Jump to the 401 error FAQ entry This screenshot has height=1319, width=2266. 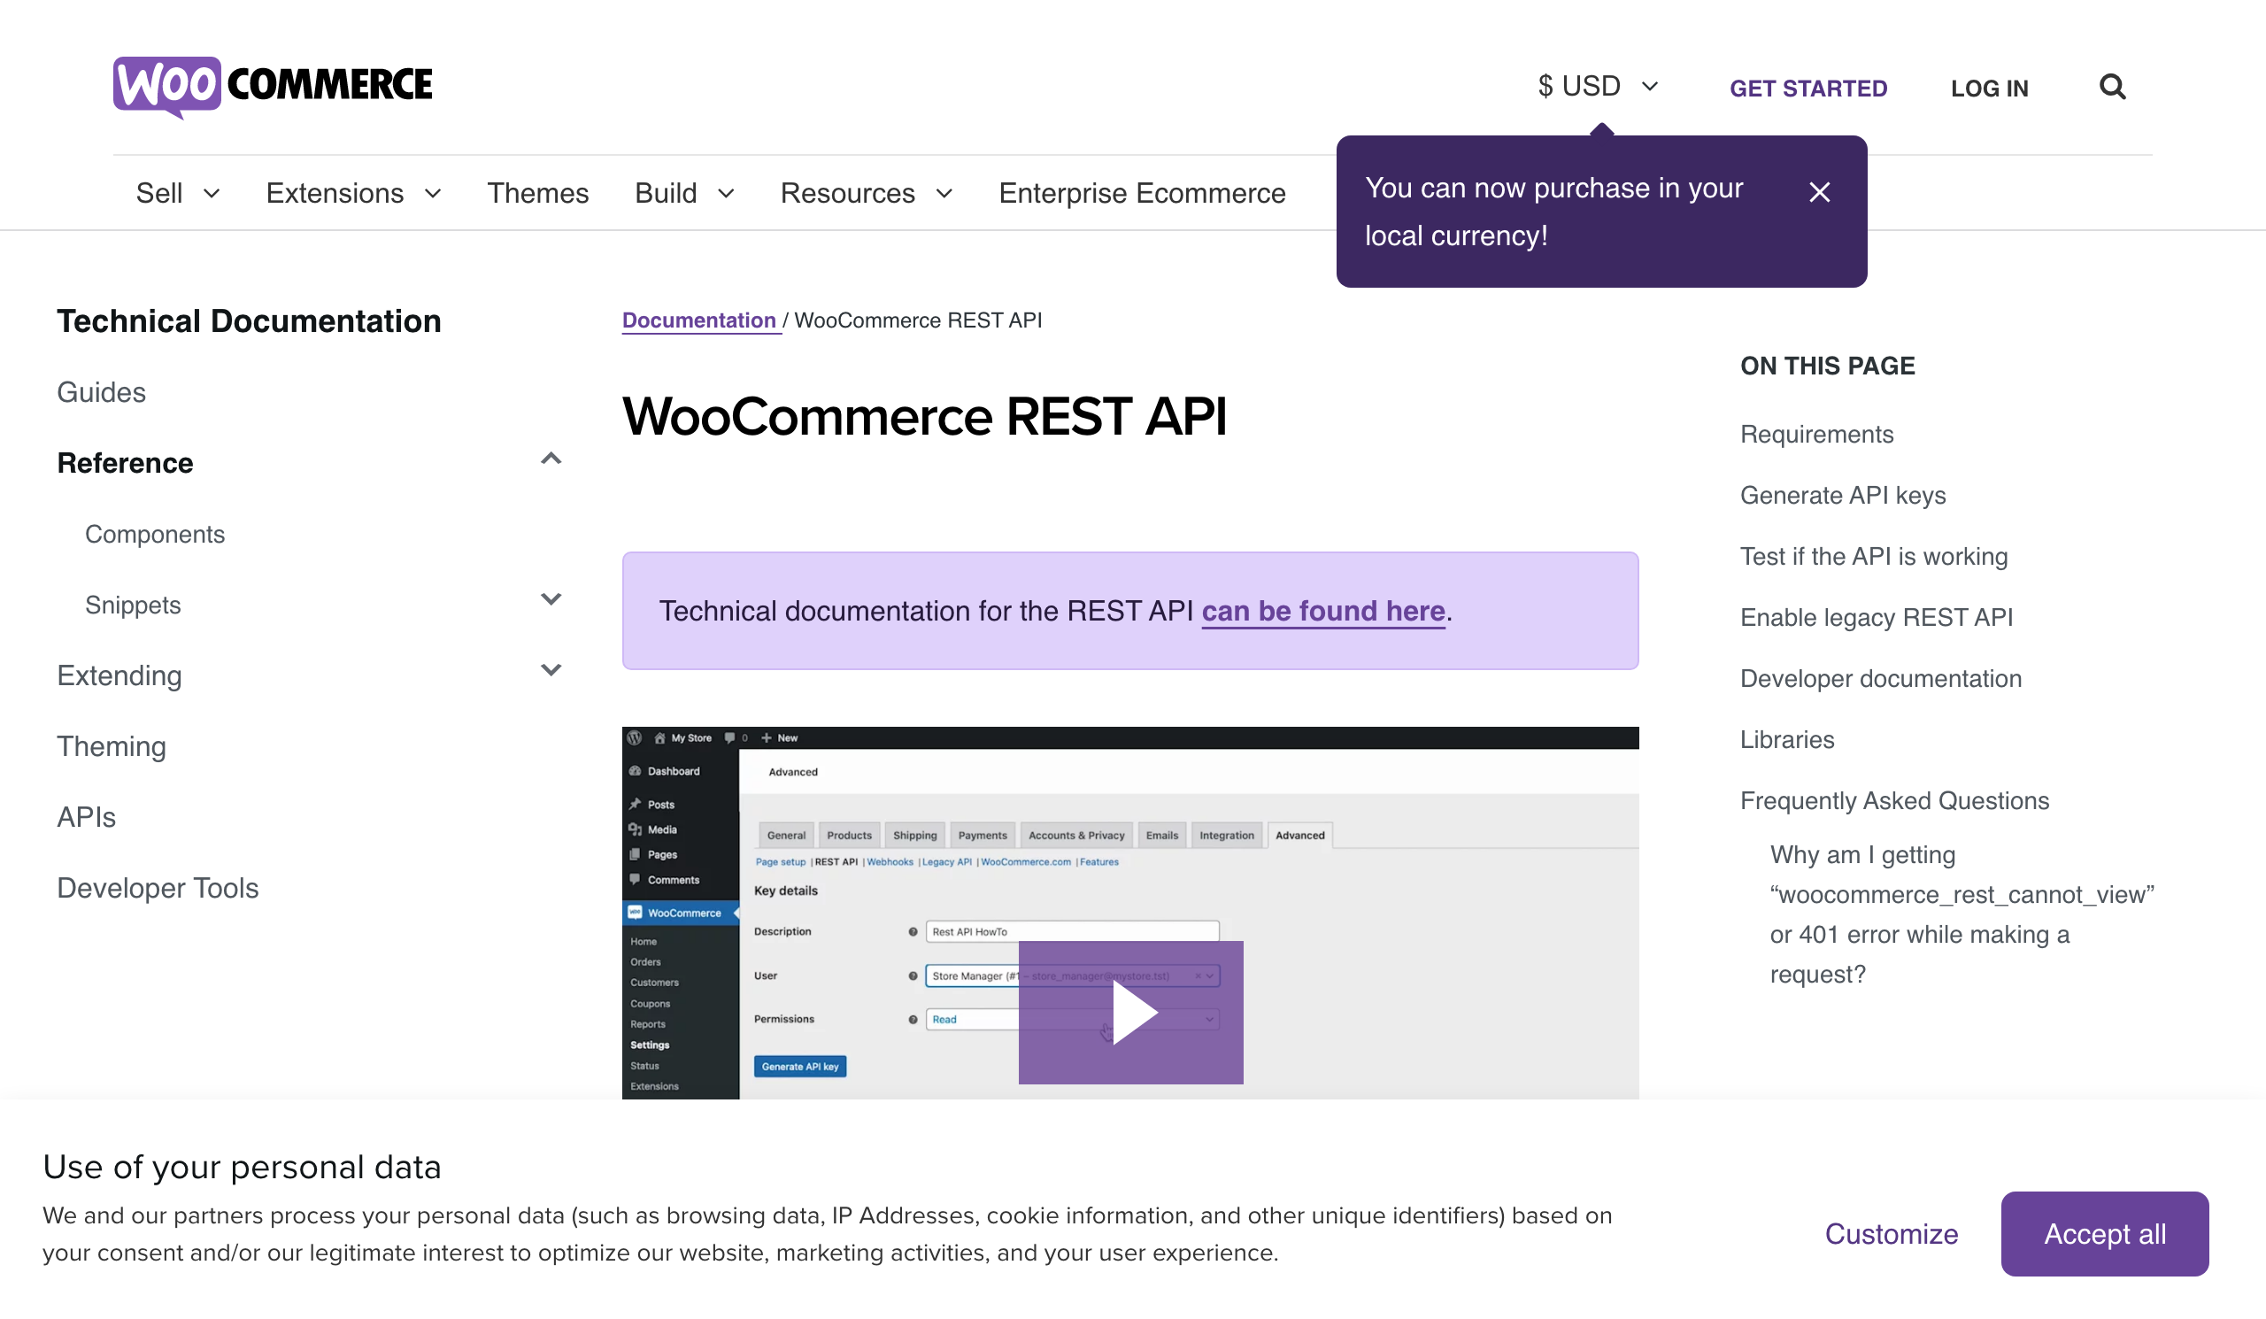(x=1962, y=914)
